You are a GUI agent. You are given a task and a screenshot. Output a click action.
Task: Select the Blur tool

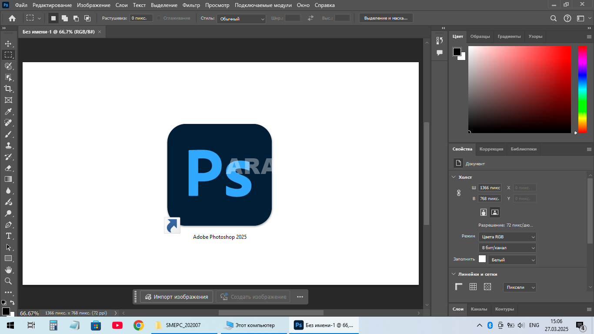(x=8, y=190)
